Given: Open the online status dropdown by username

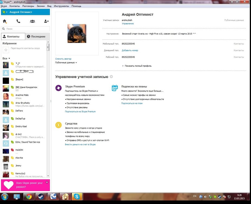Looking at the screenshot, I should pyautogui.click(x=5, y=12).
